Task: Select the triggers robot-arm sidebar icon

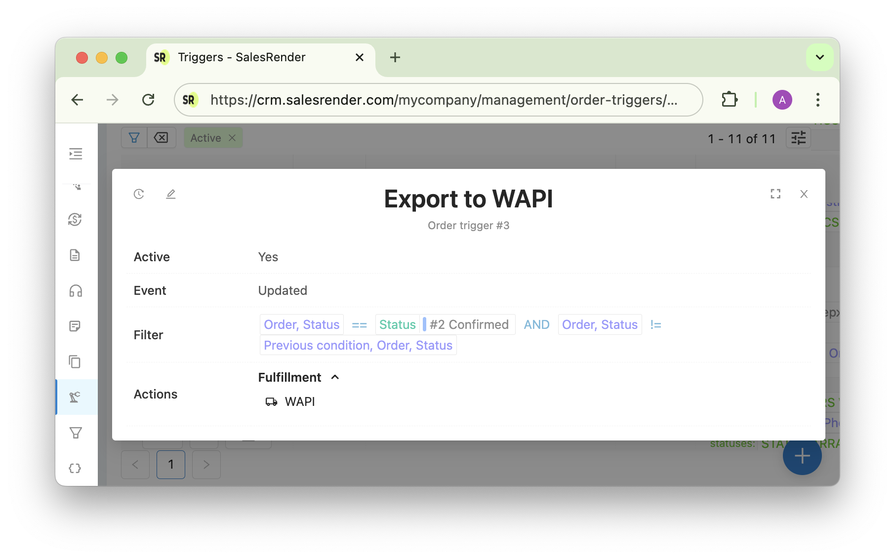Action: (x=75, y=397)
